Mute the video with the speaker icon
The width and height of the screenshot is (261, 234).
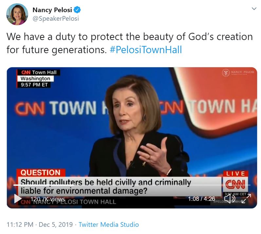click(x=230, y=199)
